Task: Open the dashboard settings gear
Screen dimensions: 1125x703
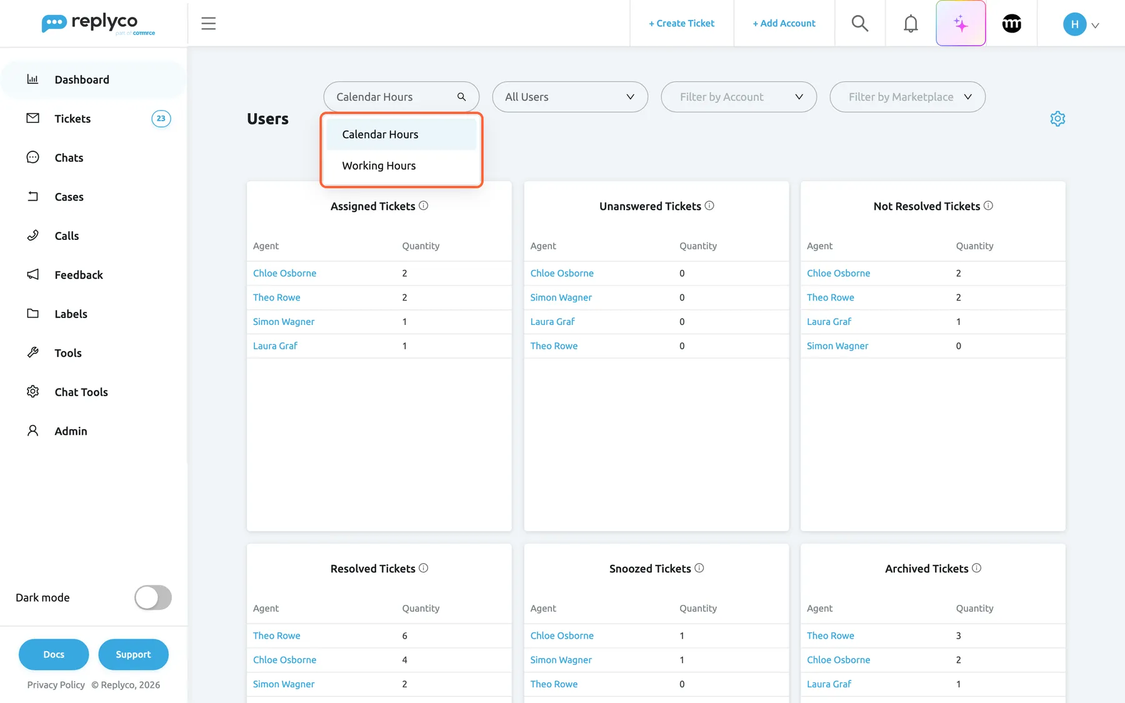Action: (x=1057, y=119)
